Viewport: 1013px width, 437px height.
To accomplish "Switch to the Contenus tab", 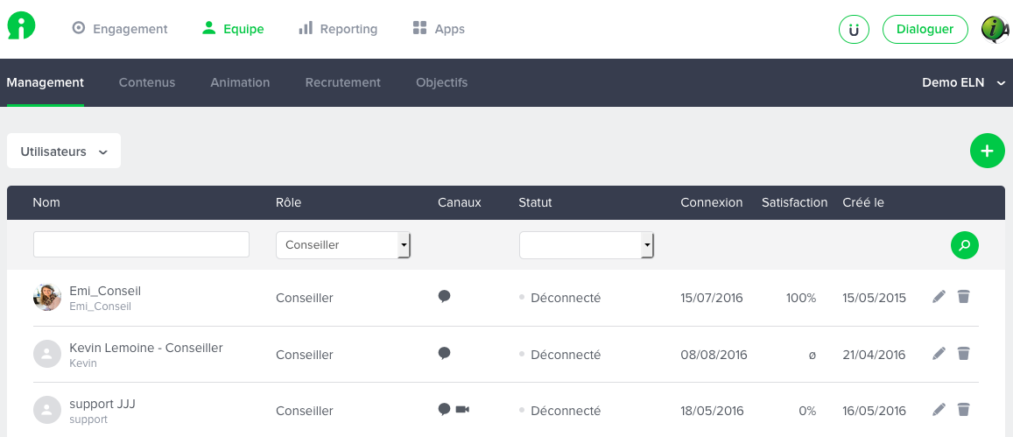I will point(146,82).
